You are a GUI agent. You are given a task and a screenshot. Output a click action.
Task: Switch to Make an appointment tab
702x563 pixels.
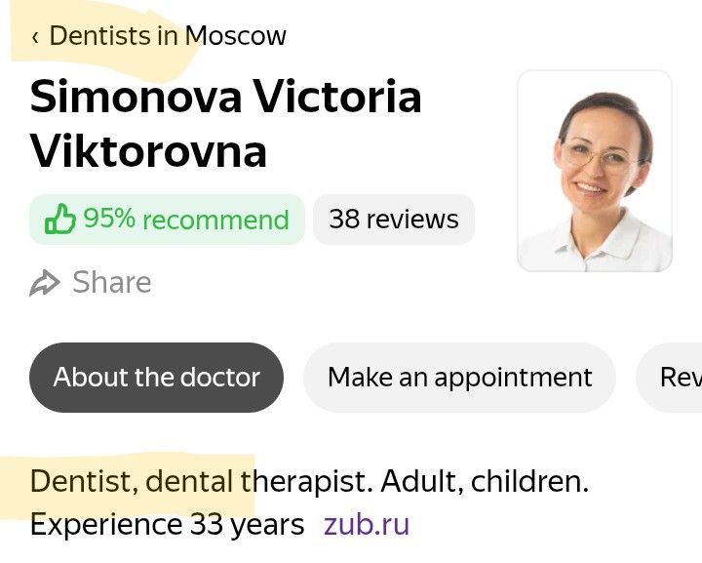(x=459, y=377)
